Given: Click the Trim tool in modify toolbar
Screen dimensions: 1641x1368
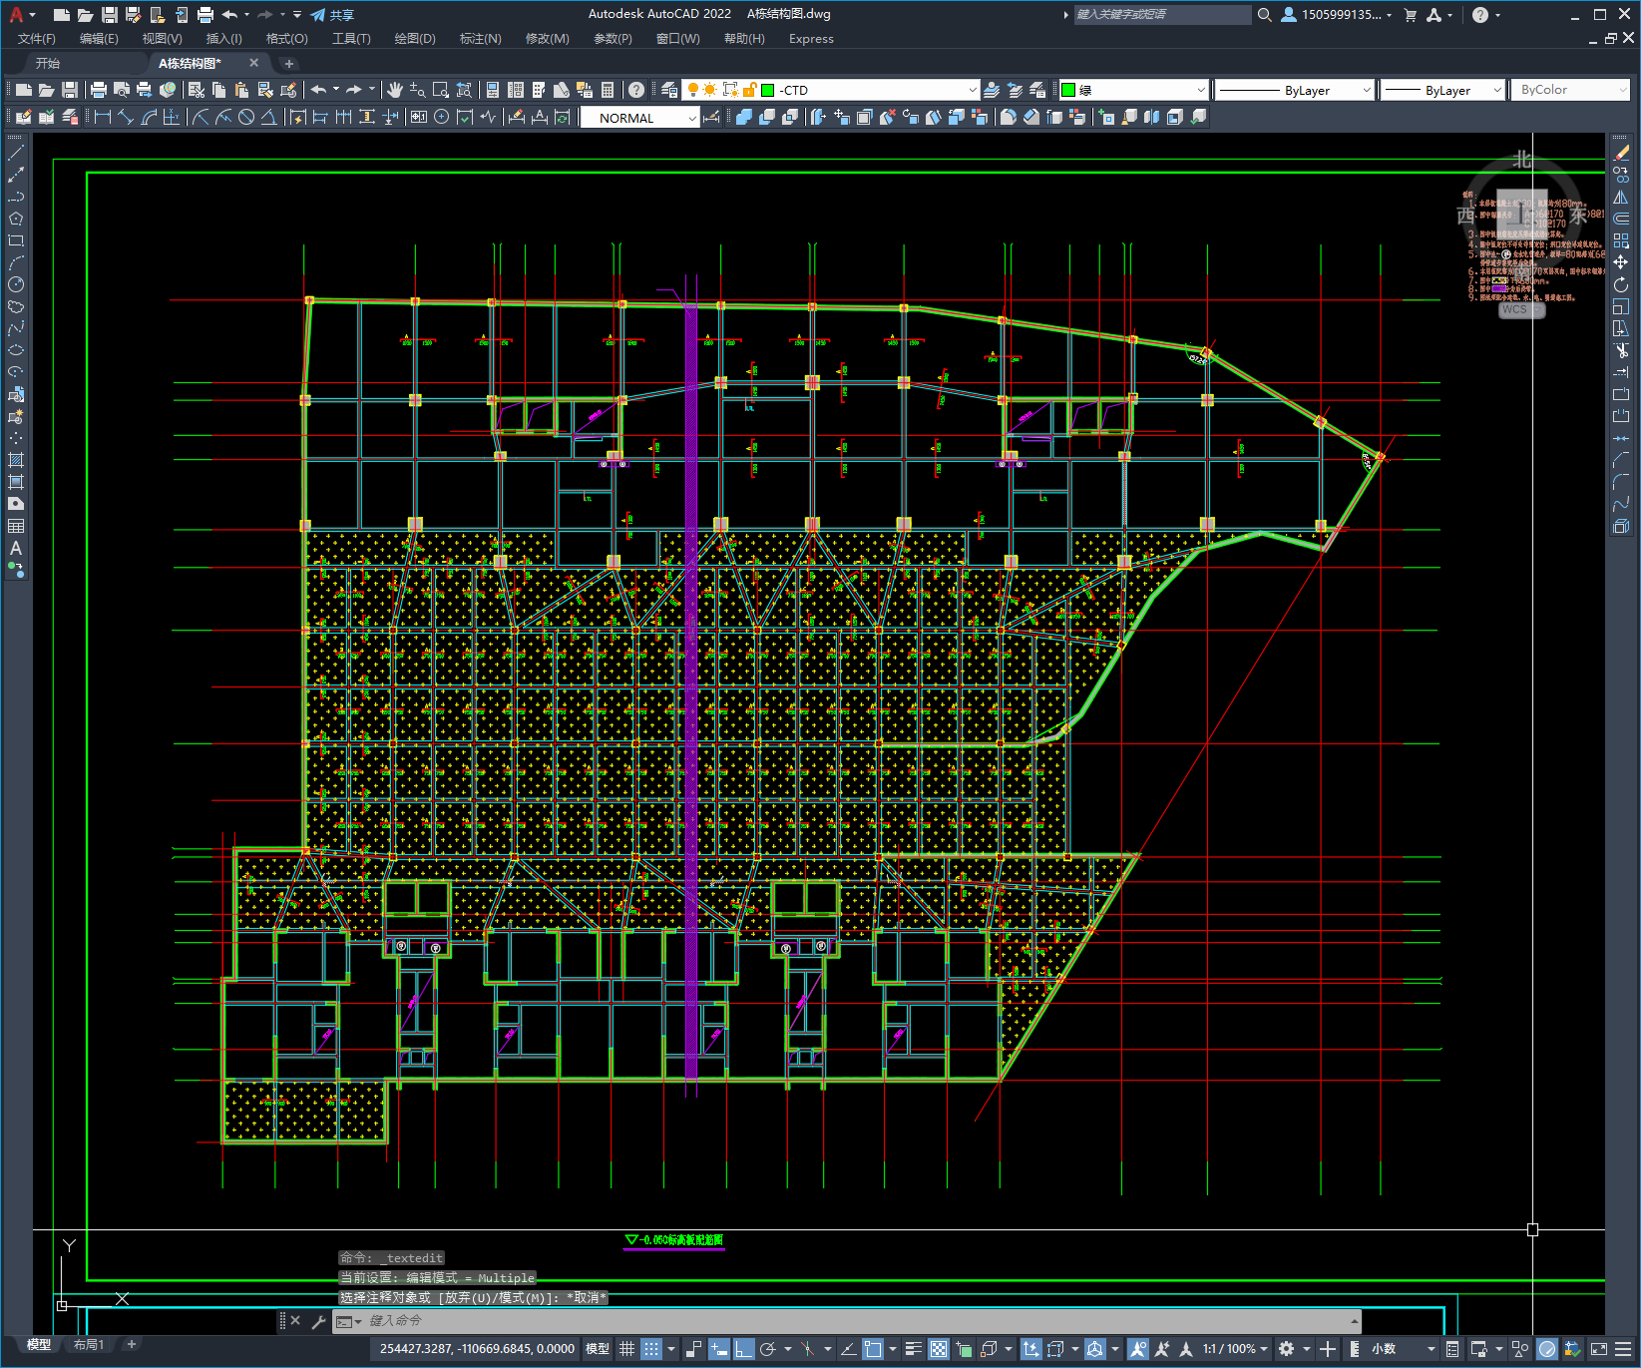Looking at the screenshot, I should [1621, 350].
